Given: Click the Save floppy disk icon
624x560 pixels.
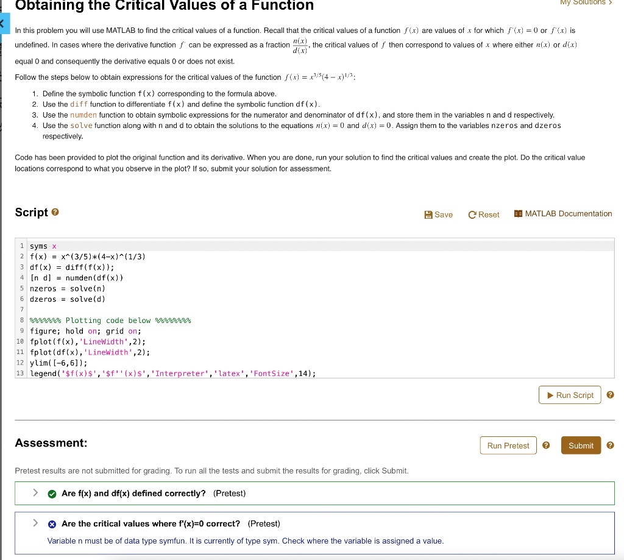Looking at the screenshot, I should pyautogui.click(x=429, y=214).
